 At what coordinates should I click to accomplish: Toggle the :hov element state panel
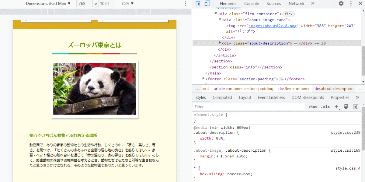pos(313,107)
